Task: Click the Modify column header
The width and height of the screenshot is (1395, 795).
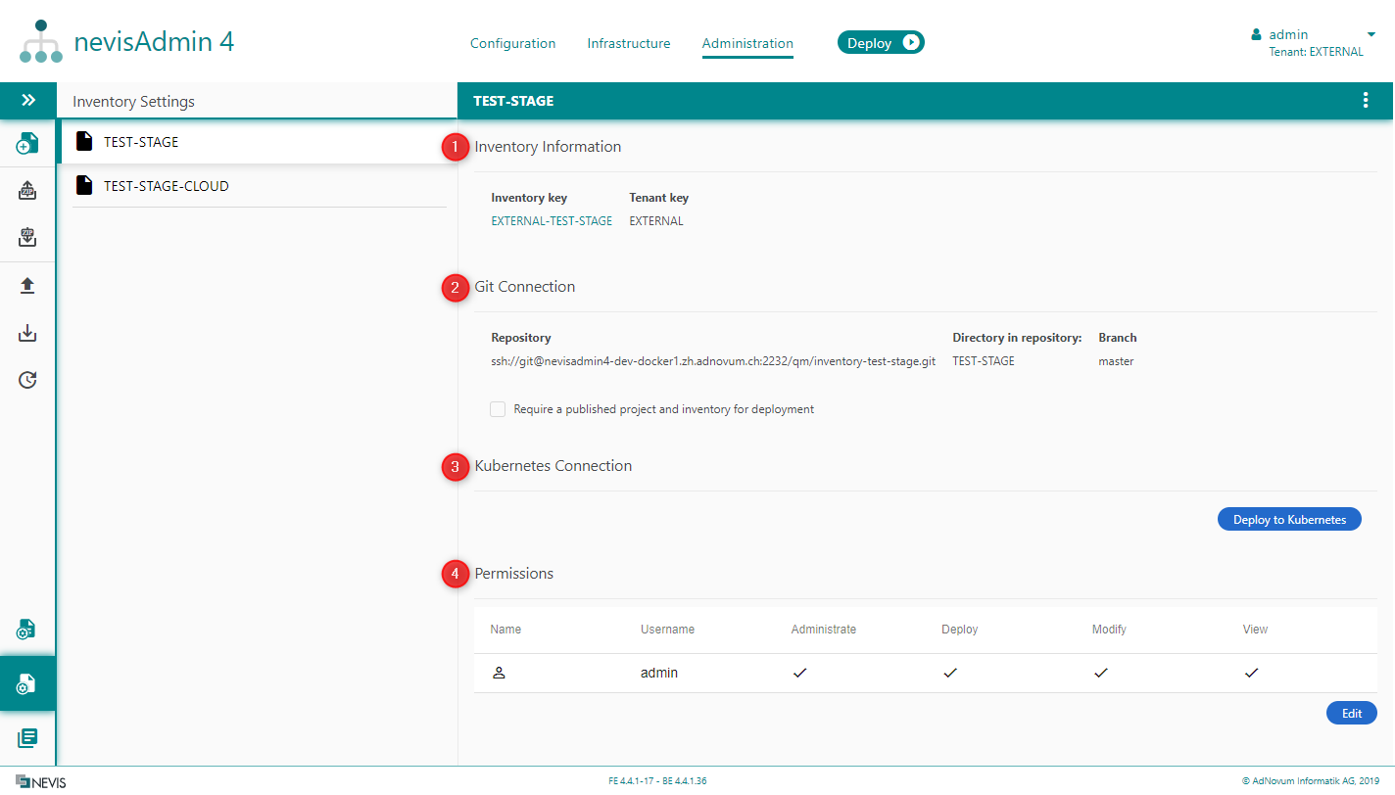Action: tap(1109, 630)
